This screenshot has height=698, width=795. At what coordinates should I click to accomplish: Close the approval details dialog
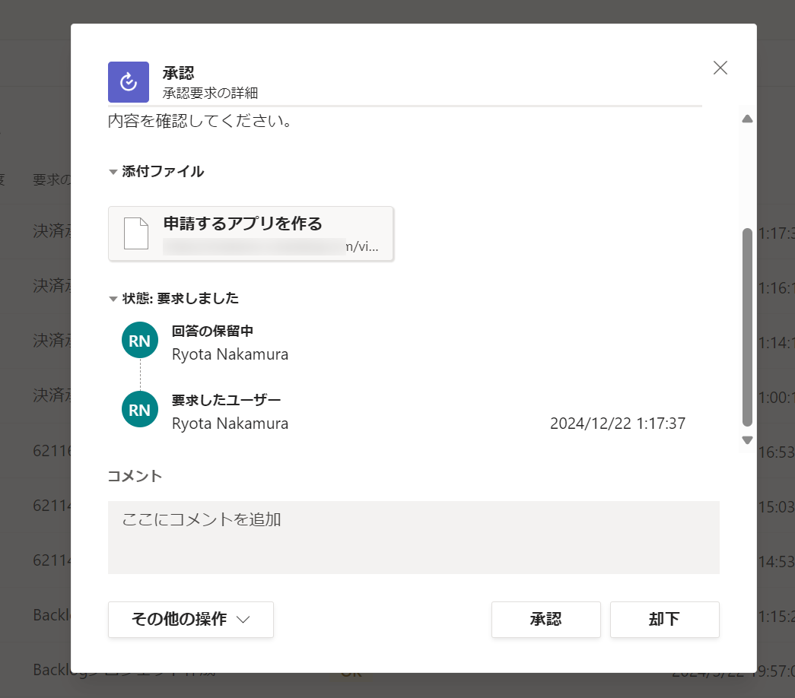(x=720, y=68)
